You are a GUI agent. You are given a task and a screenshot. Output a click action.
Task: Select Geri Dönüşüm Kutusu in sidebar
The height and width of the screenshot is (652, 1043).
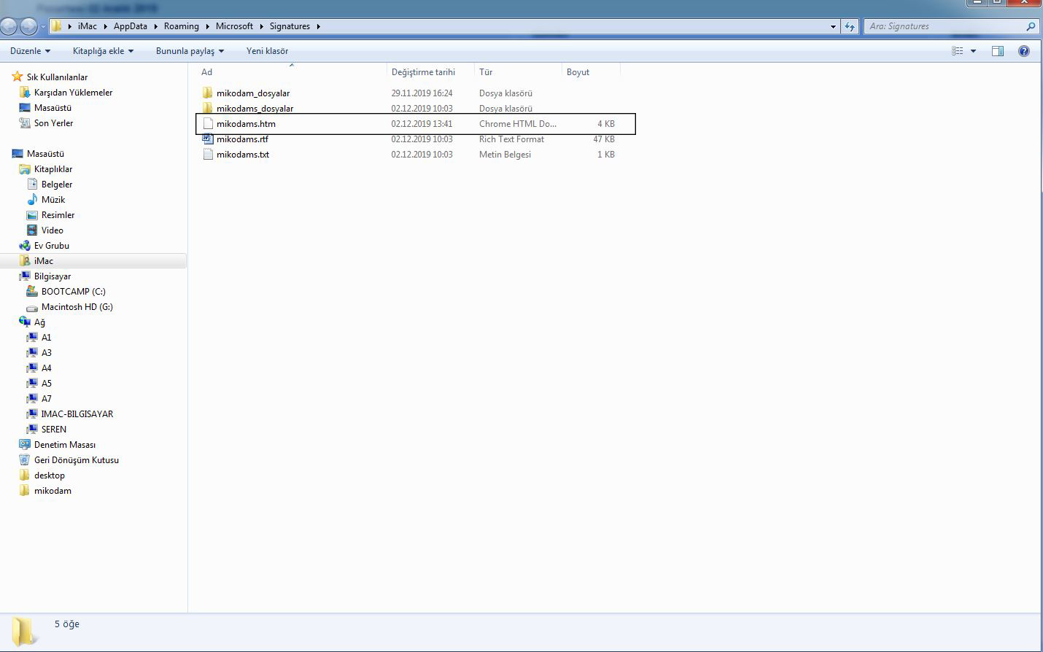76,460
